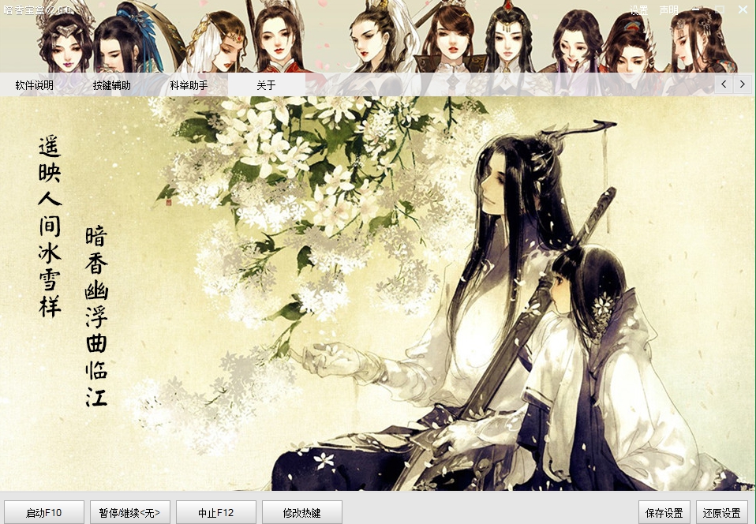Close the 暗香宝盒 window
756x524 pixels.
(x=743, y=9)
